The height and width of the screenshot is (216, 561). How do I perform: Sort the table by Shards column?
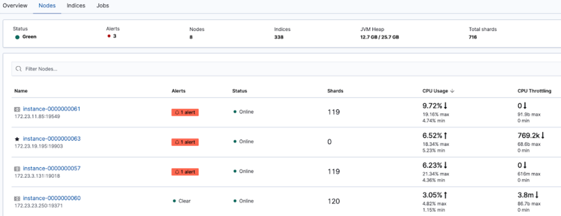point(335,91)
